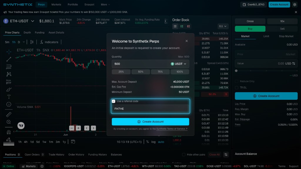Toggle auto scale on chart
Image resolution: width=301 pixels, height=169 pixels.
pyautogui.click(x=161, y=142)
